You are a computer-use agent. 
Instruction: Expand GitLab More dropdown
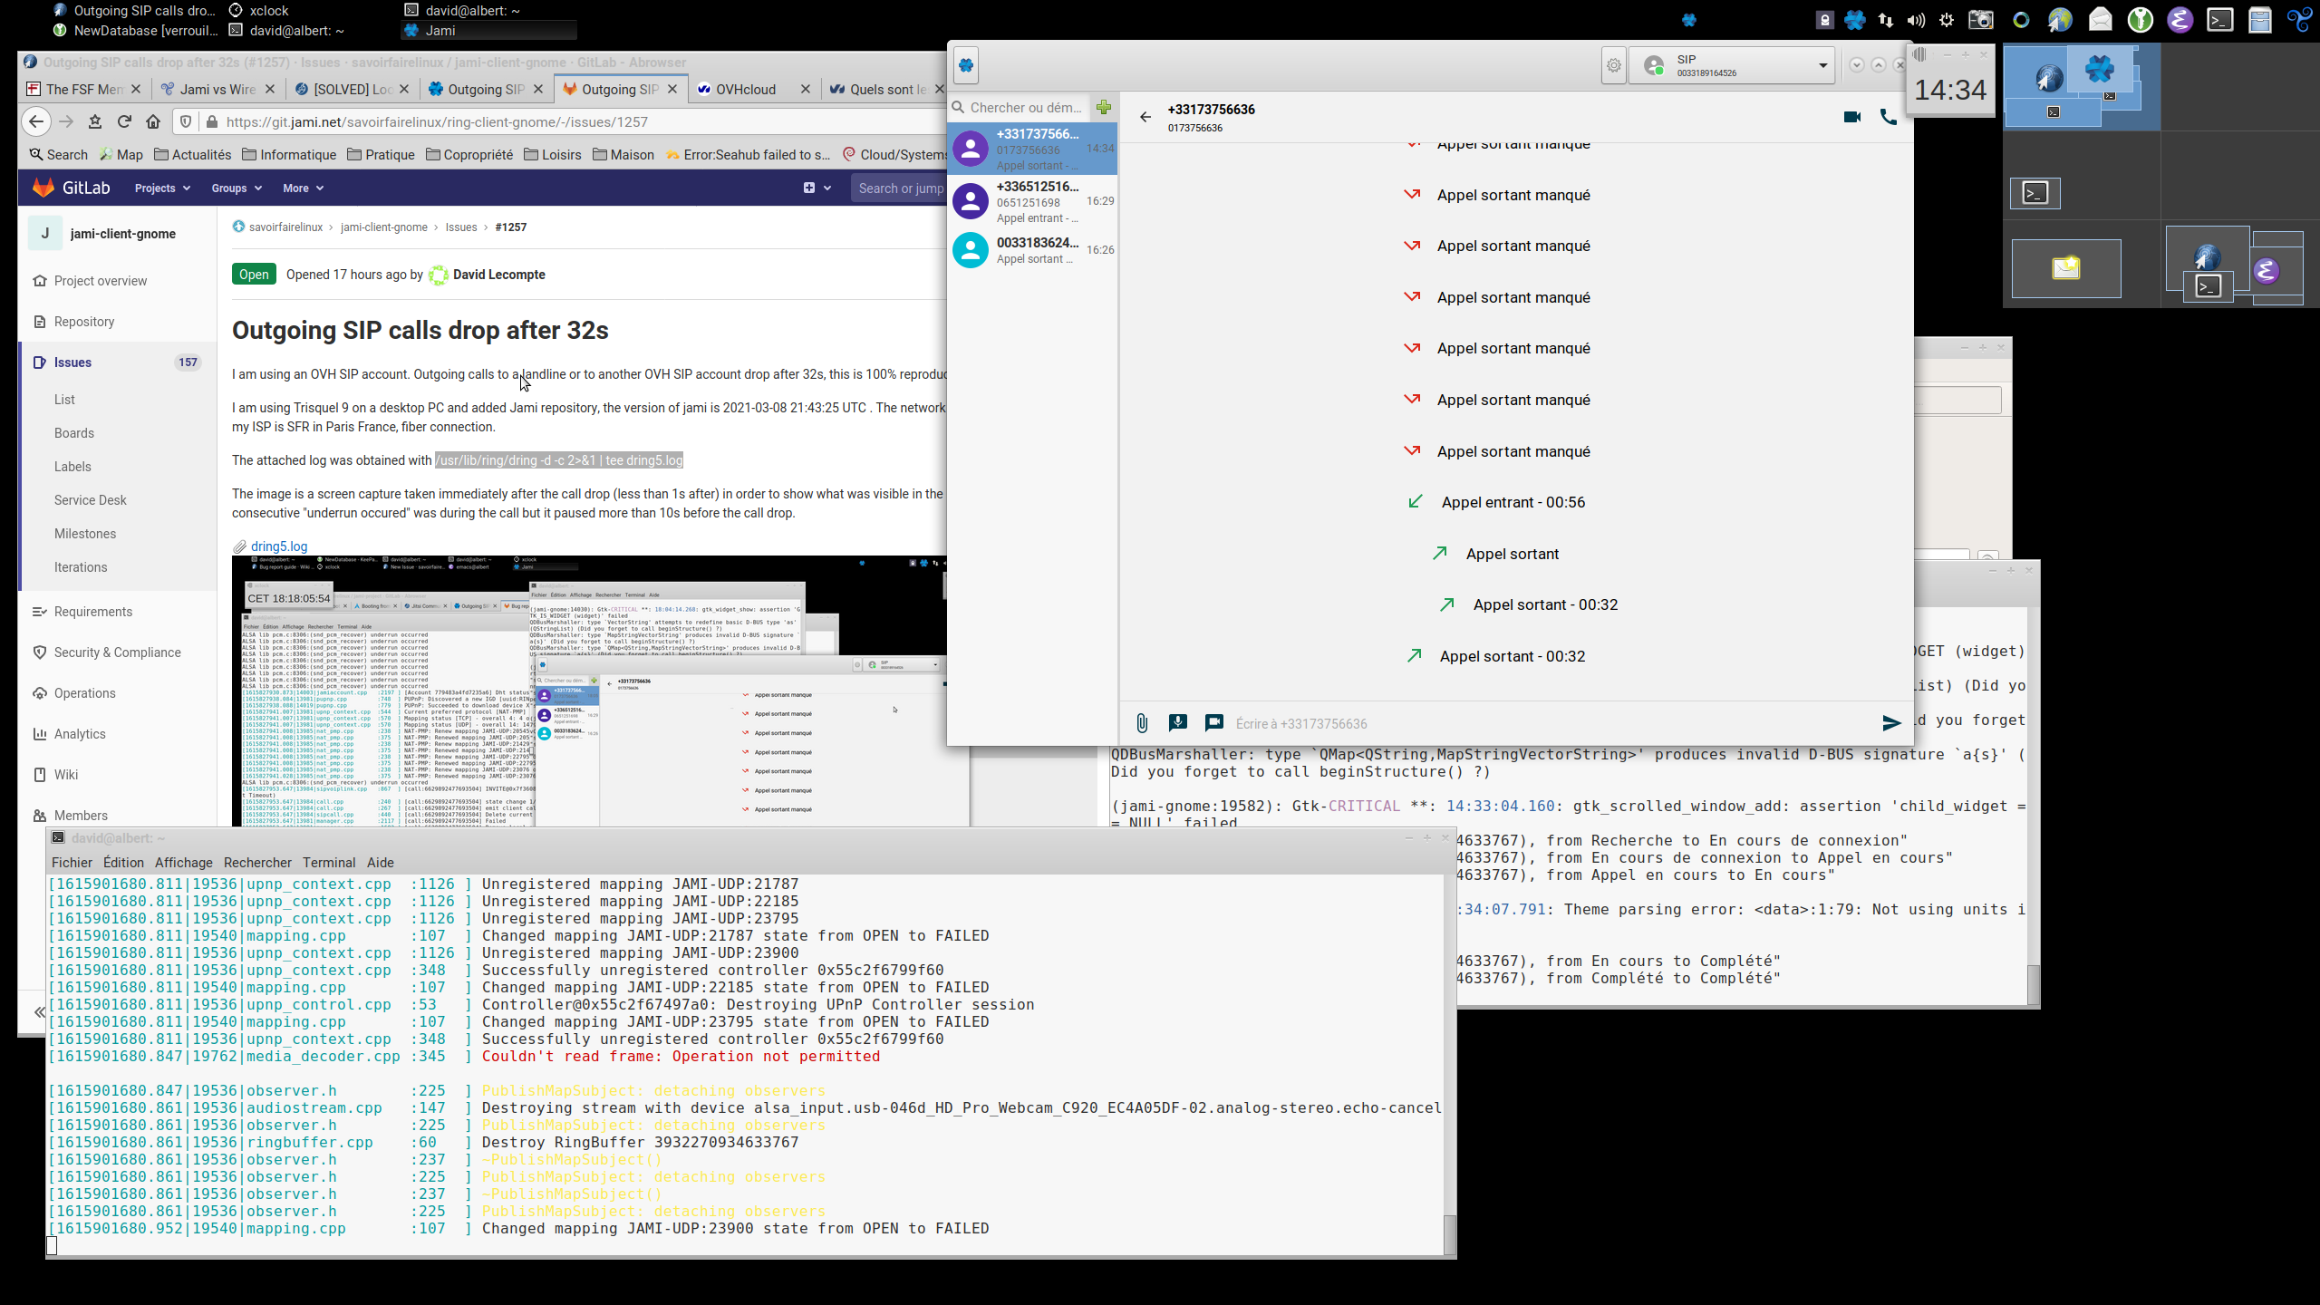click(303, 188)
